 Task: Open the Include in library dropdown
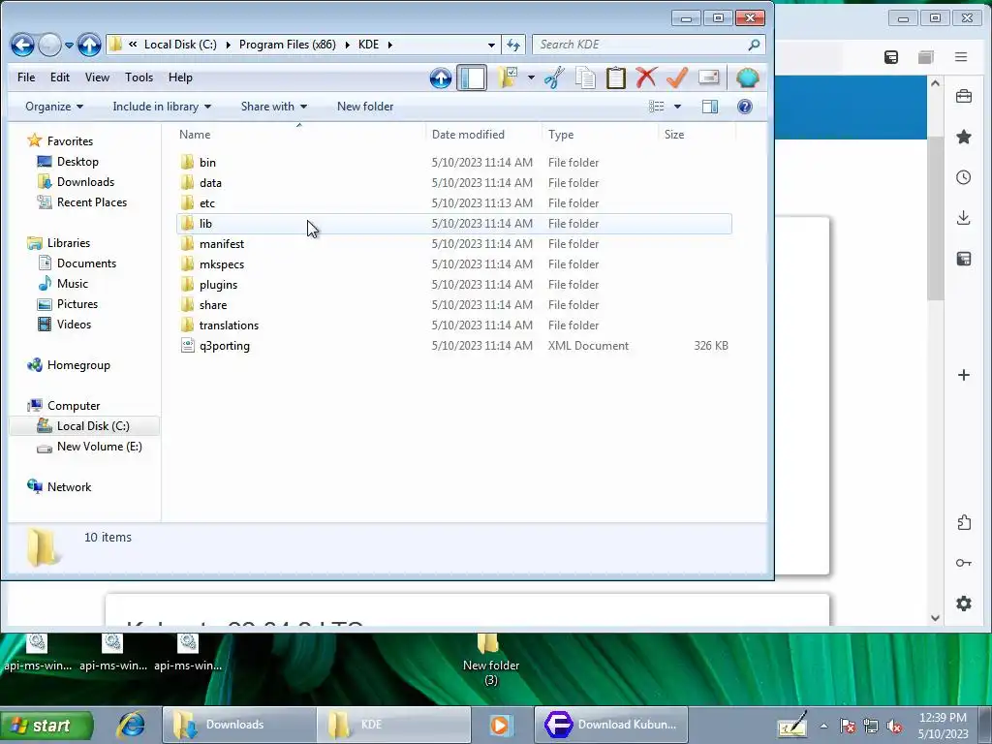pos(162,107)
